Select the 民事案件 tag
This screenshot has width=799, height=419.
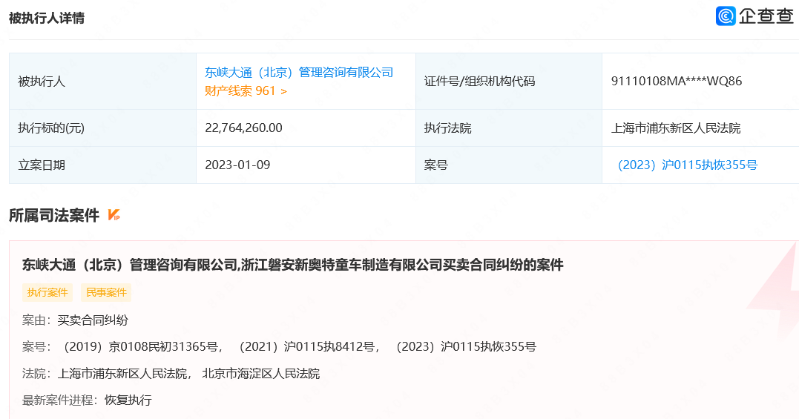pyautogui.click(x=106, y=292)
